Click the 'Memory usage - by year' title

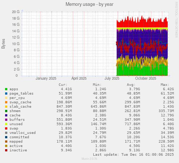tap(89, 4)
